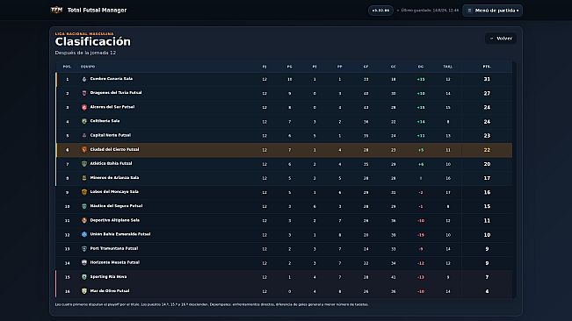Click the Cumbre Canaria Sala team crest
The height and width of the screenshot is (321, 572).
[84, 79]
